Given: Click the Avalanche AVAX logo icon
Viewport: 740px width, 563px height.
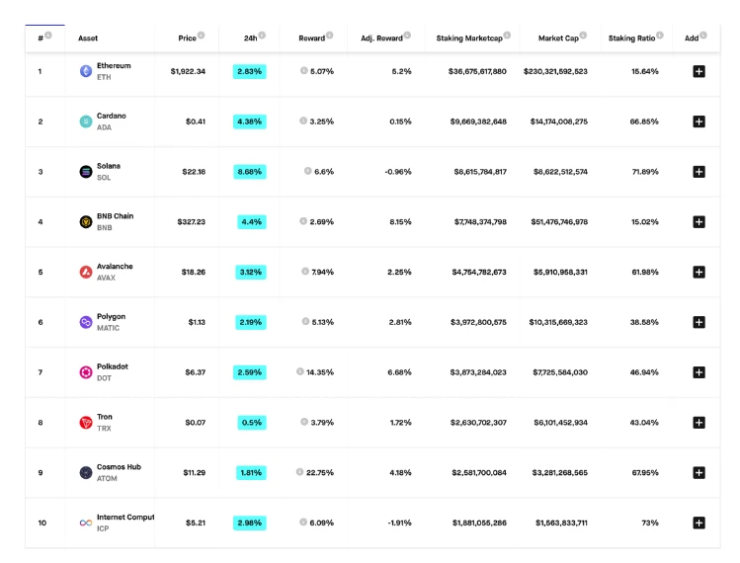Looking at the screenshot, I should (86, 272).
